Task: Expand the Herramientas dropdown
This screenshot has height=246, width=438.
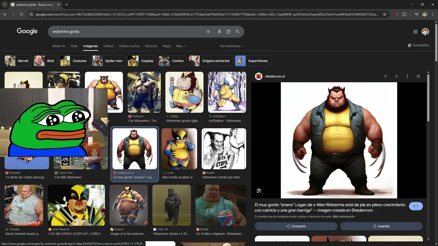Action: 232,46
